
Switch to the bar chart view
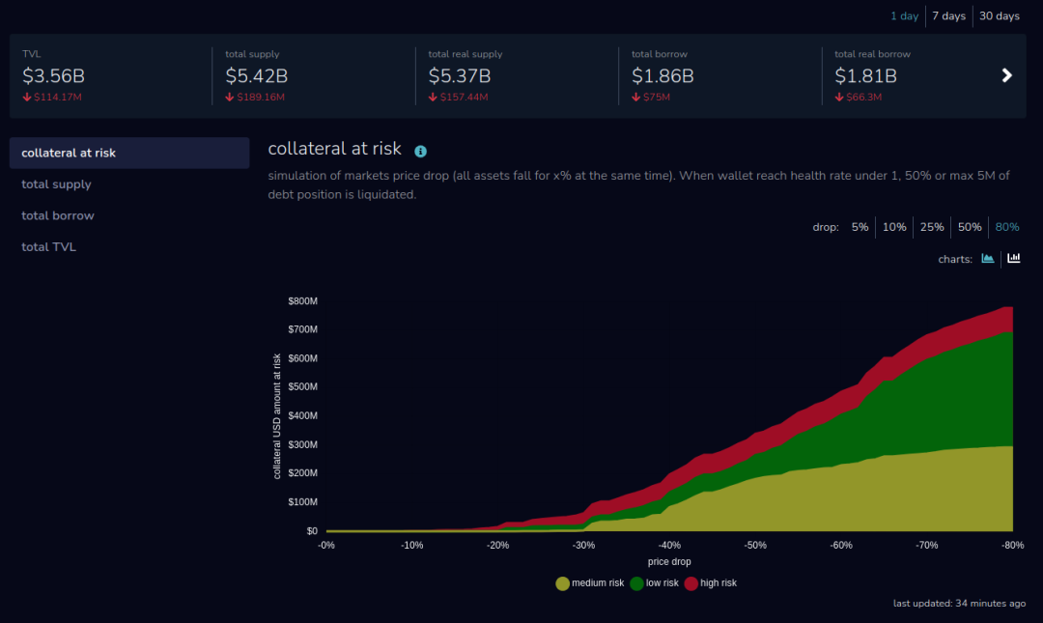[1014, 259]
